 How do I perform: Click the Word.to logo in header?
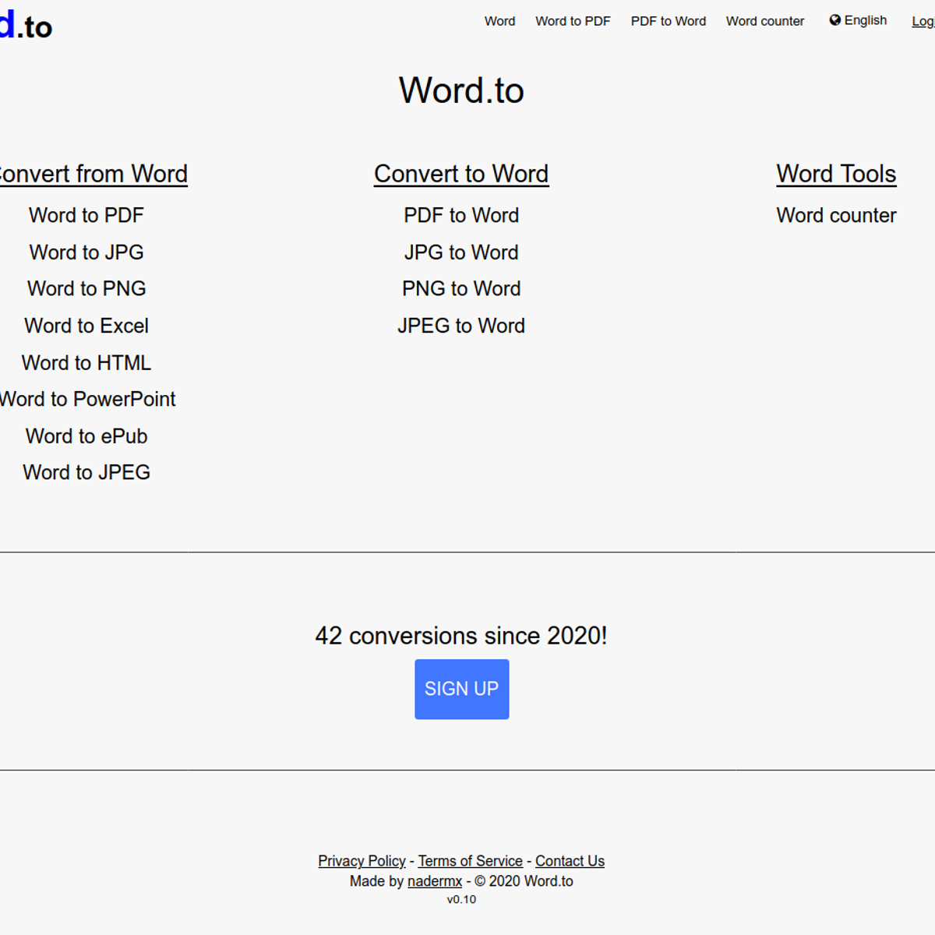click(x=26, y=26)
